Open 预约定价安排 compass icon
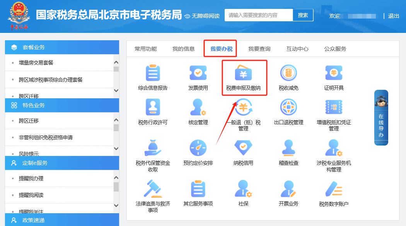Image resolution: width=406 pixels, height=226 pixels. click(198, 148)
